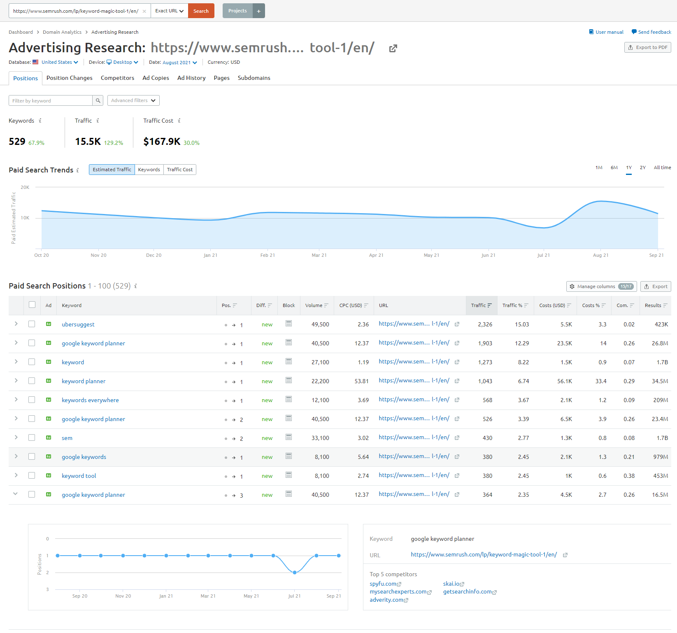Check the ubersuggest row checkbox
The width and height of the screenshot is (677, 633).
coord(32,324)
